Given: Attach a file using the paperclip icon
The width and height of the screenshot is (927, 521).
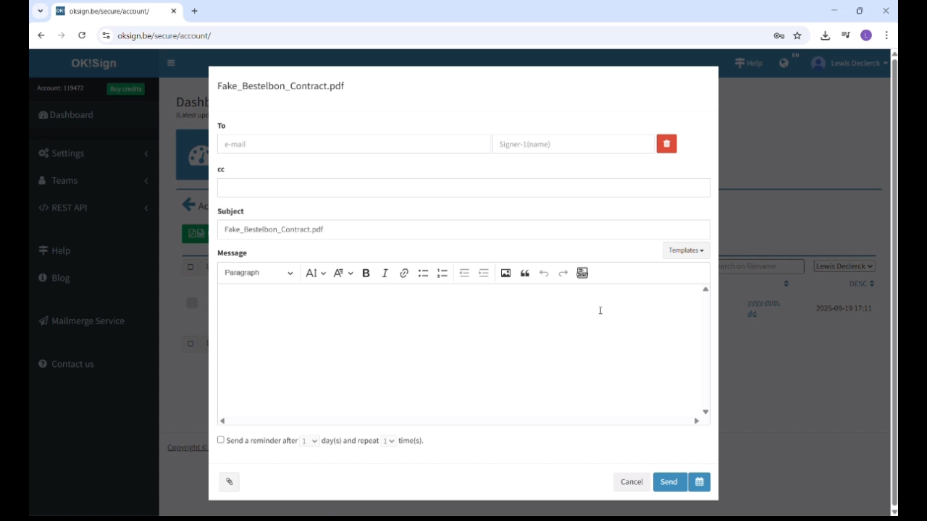Looking at the screenshot, I should pyautogui.click(x=229, y=481).
